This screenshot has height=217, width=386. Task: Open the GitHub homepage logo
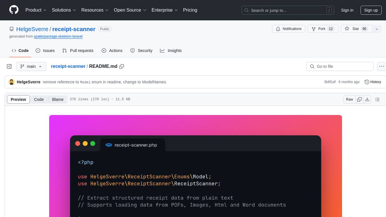(14, 10)
